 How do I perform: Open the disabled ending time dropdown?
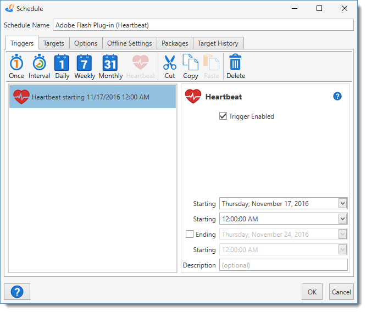pyautogui.click(x=342, y=250)
